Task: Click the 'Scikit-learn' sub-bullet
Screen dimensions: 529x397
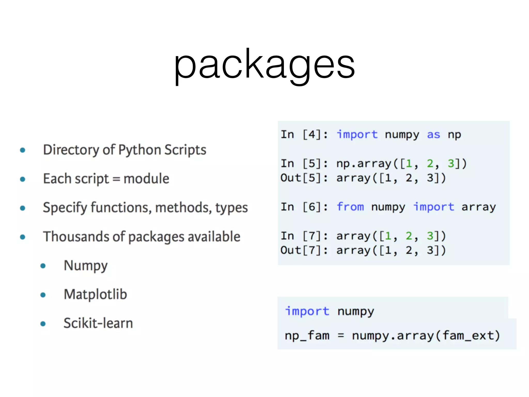Action: click(x=98, y=323)
